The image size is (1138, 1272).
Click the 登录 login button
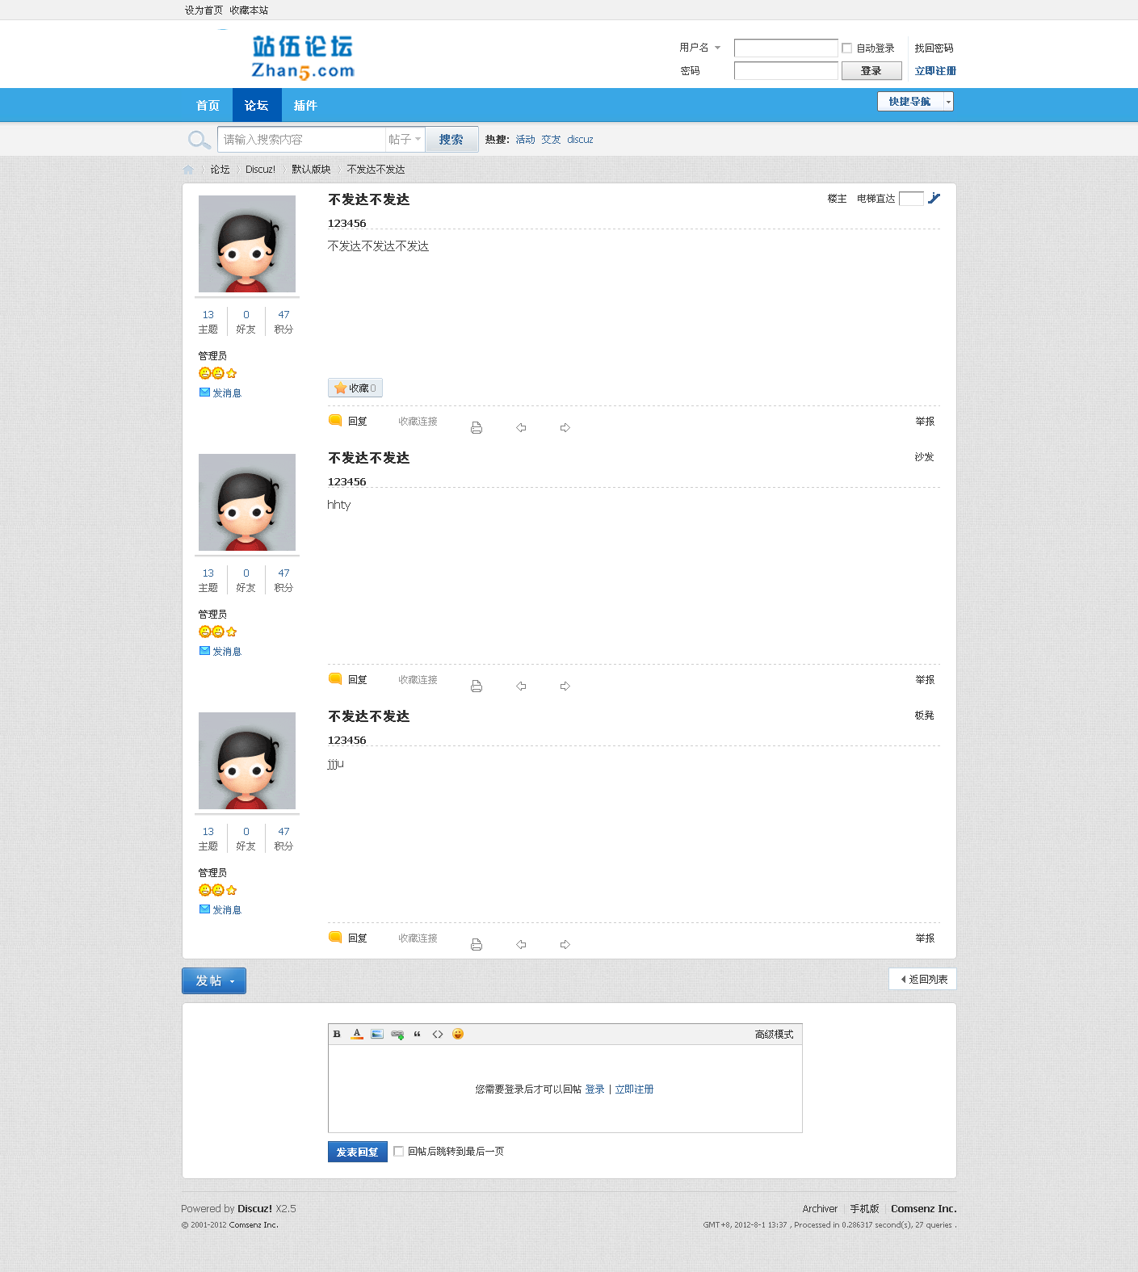point(871,71)
